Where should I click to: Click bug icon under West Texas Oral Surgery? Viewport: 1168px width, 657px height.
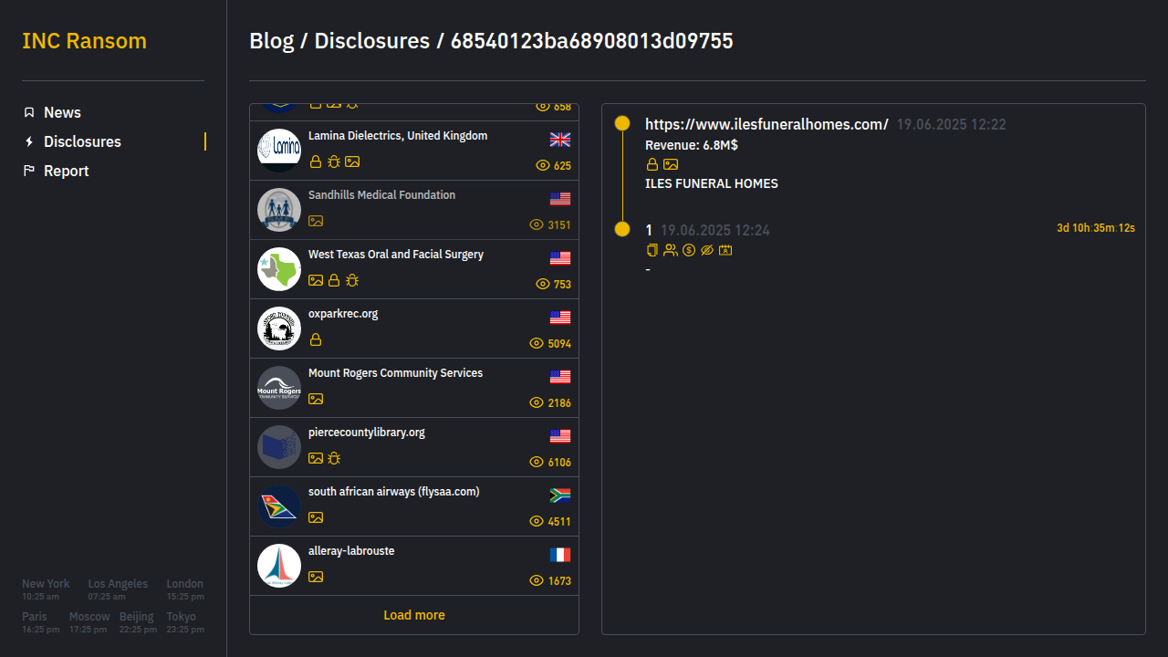click(x=352, y=280)
